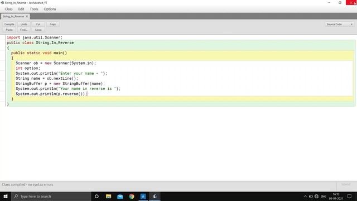Open the blue app icon on taskbar

(143, 196)
